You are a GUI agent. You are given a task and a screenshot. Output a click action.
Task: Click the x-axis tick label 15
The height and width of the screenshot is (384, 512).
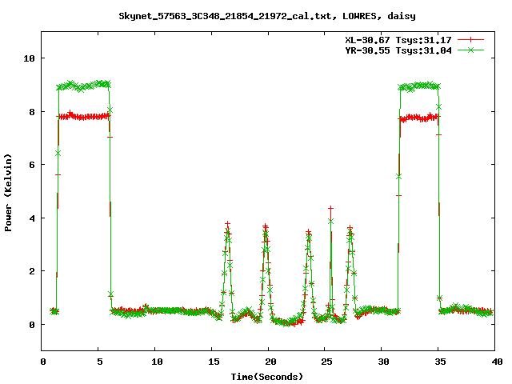click(x=214, y=362)
